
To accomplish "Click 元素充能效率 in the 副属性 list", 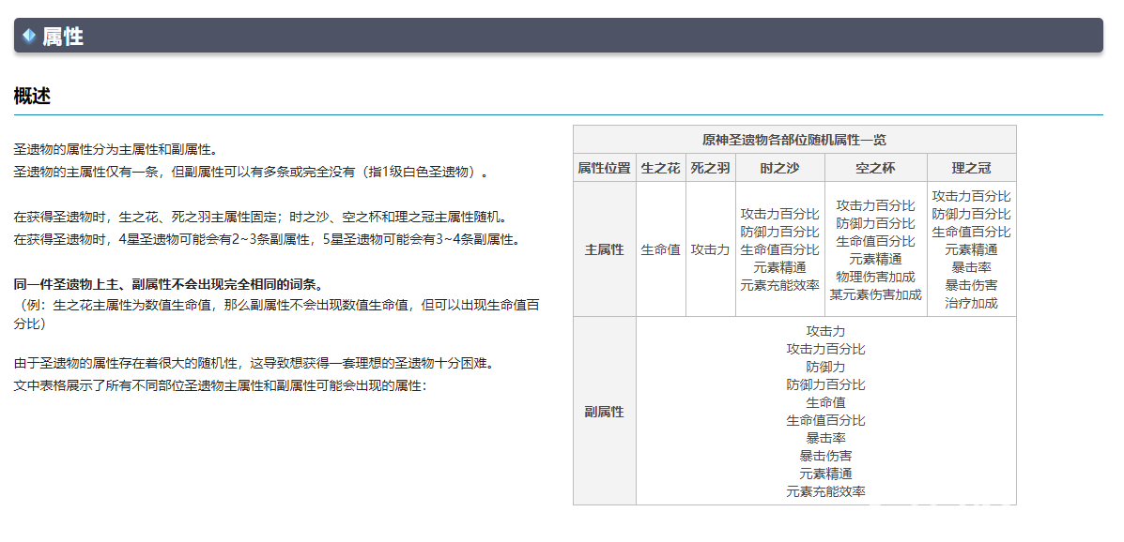I will click(x=825, y=491).
